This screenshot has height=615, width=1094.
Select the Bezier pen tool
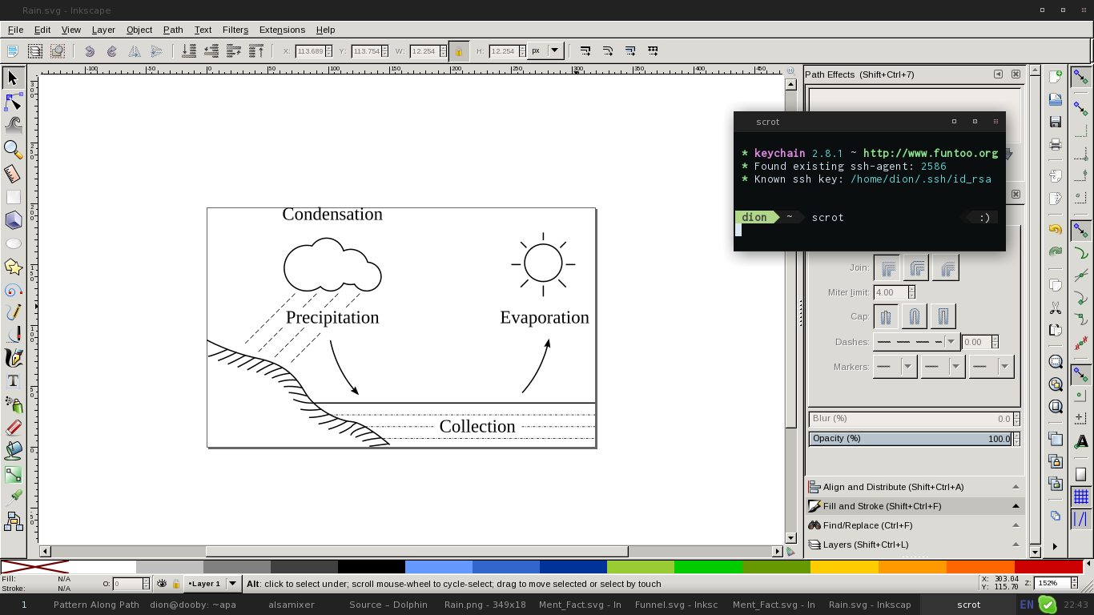pos(13,335)
